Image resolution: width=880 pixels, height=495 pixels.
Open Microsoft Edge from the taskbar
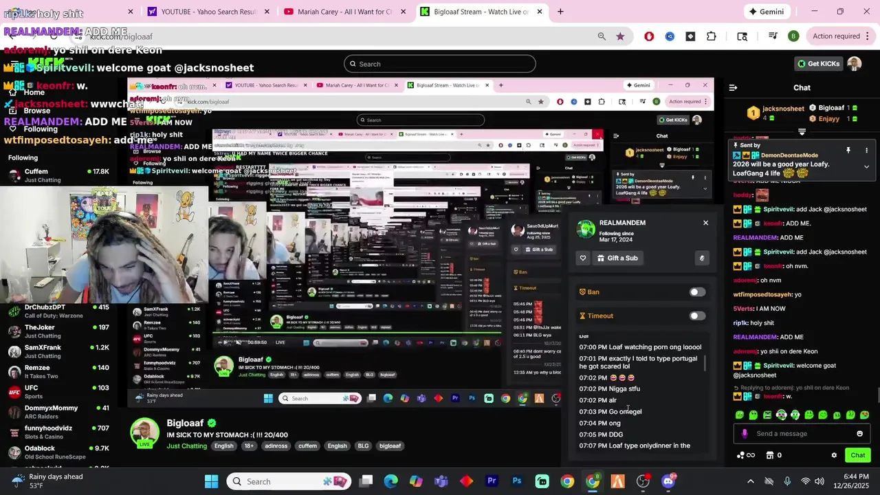[390, 481]
